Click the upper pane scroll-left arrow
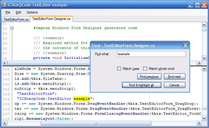This screenshot has width=209, height=128. click(5, 63)
